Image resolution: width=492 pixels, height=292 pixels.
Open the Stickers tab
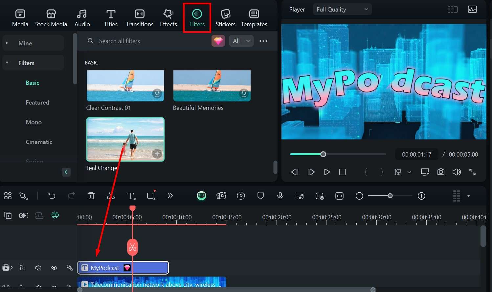pos(225,18)
